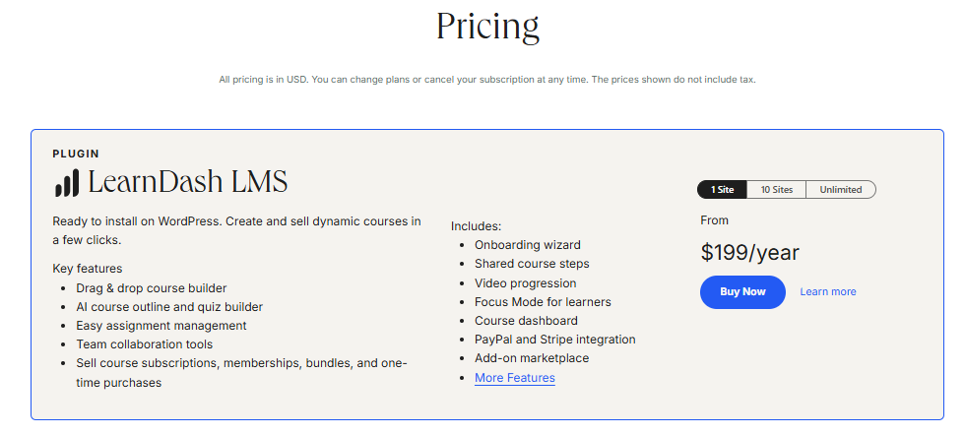
Task: Click Focus Mode for learners item
Action: [x=543, y=301]
